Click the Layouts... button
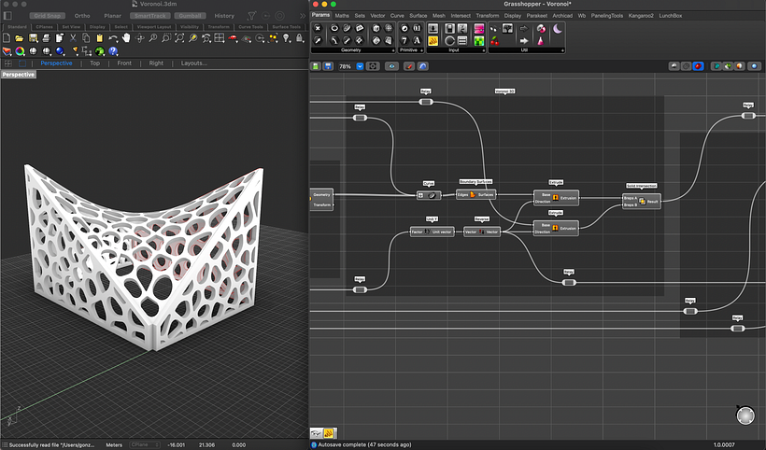766x450 pixels. click(x=193, y=63)
